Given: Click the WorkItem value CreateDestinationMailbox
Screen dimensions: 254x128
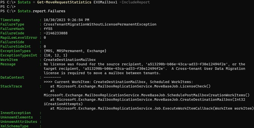Looking at the screenshot, I should (x=70, y=60).
